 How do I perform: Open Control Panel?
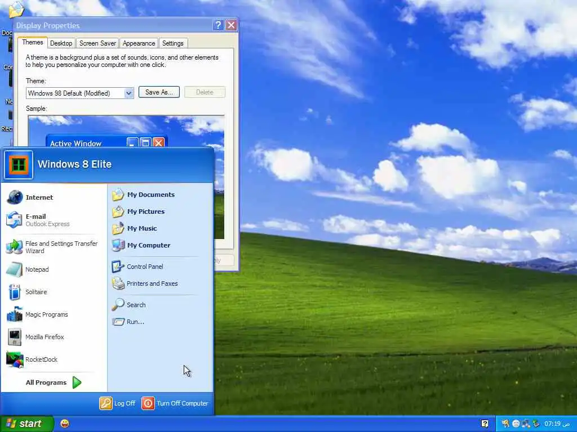click(x=137, y=267)
